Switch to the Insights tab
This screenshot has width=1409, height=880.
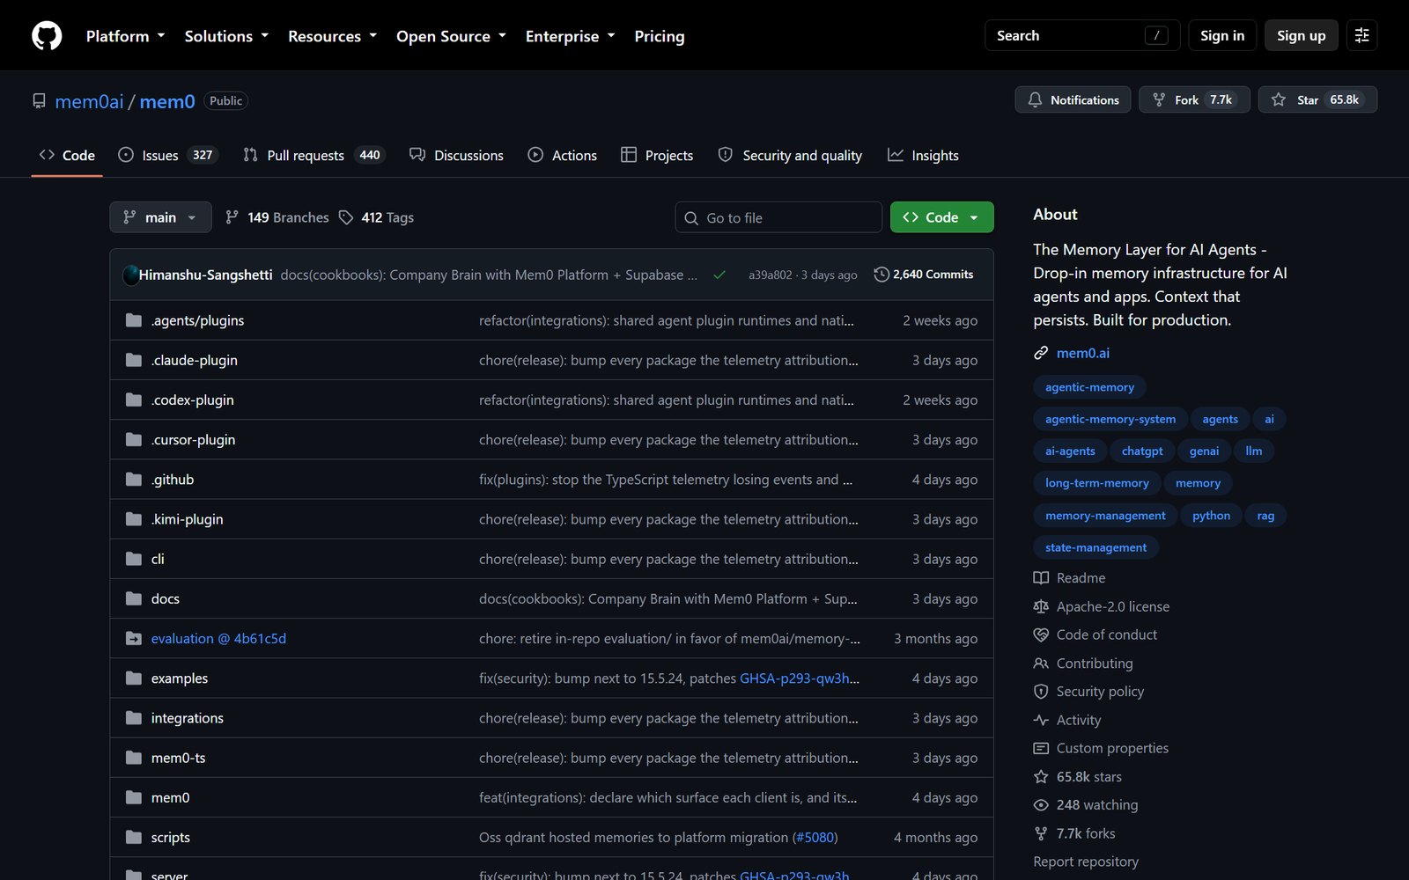pyautogui.click(x=923, y=155)
